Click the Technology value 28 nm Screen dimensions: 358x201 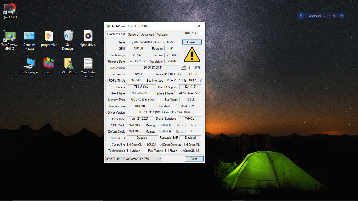[137, 55]
